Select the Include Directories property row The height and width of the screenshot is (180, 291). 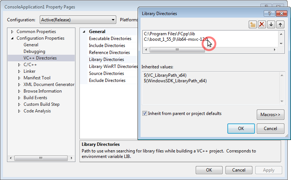[107, 46]
